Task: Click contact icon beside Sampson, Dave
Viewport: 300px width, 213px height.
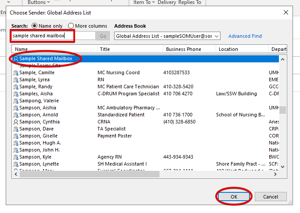Action: coord(16,129)
